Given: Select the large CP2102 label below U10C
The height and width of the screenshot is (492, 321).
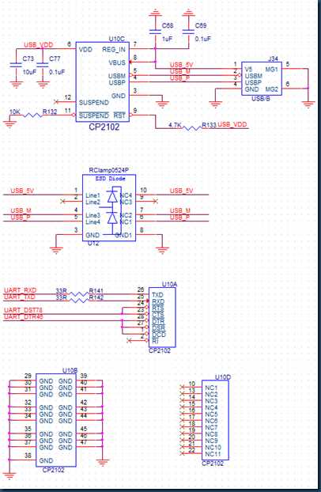Looking at the screenshot, I should pyautogui.click(x=104, y=127).
